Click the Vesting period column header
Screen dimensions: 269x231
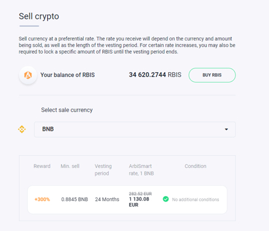click(103, 170)
